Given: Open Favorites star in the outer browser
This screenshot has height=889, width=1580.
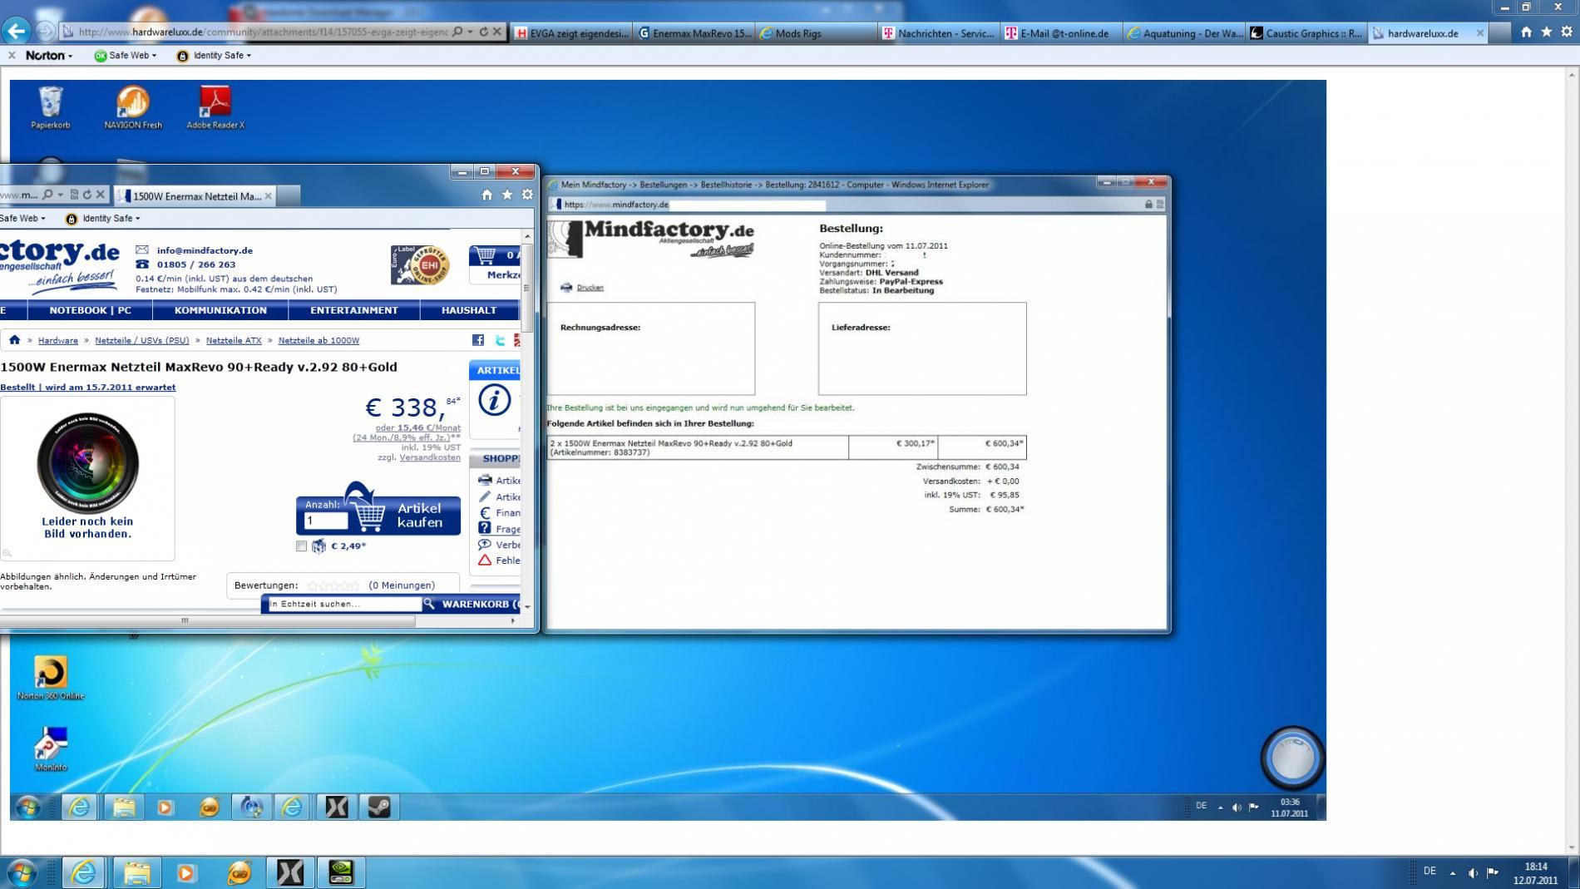Looking at the screenshot, I should tap(1547, 32).
